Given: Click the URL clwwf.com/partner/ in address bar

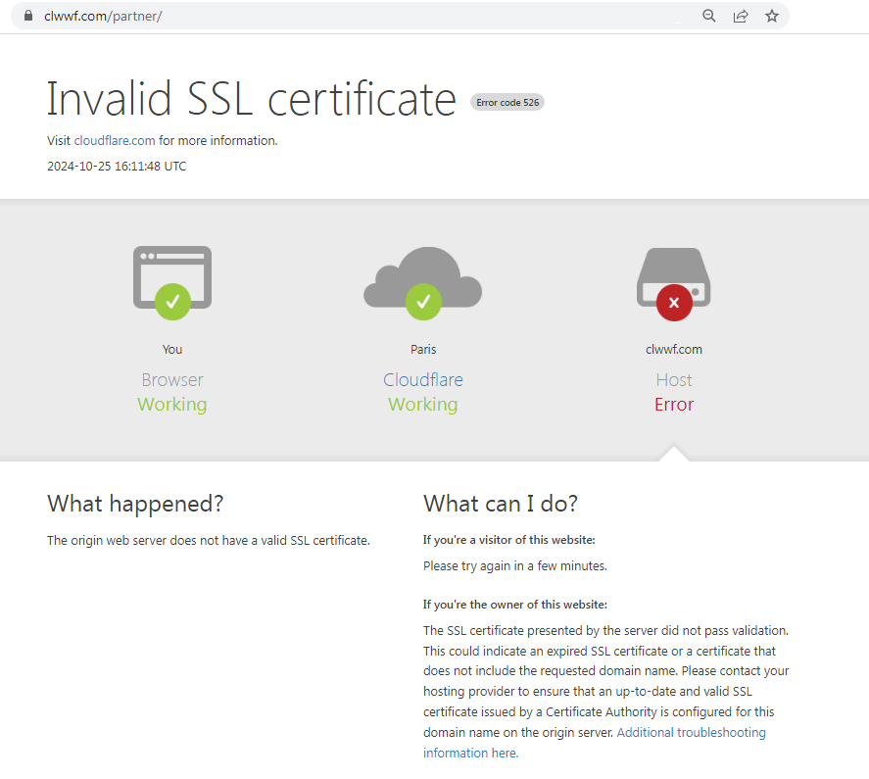Looking at the screenshot, I should pos(103,16).
